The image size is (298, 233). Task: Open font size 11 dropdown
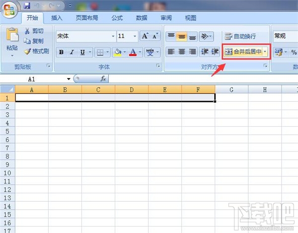click(x=135, y=36)
